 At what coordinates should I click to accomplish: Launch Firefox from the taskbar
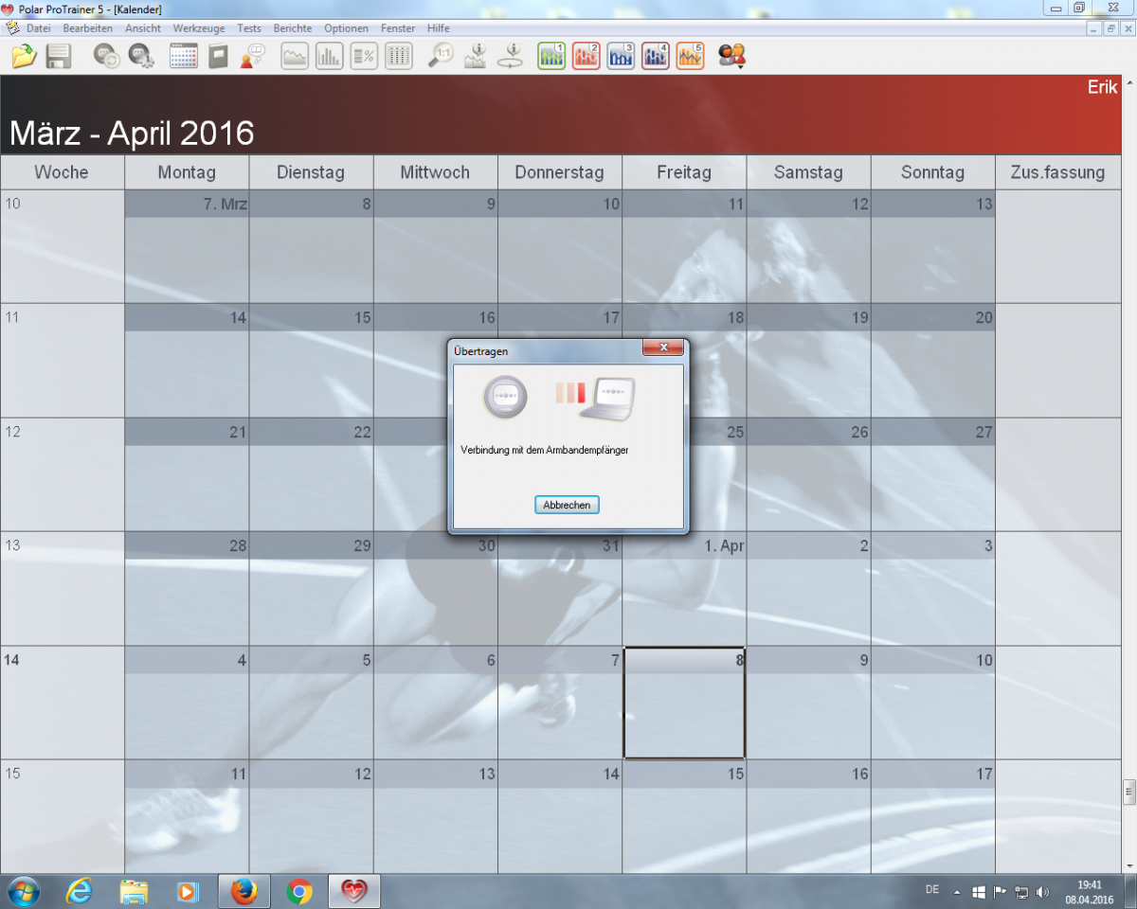(244, 892)
